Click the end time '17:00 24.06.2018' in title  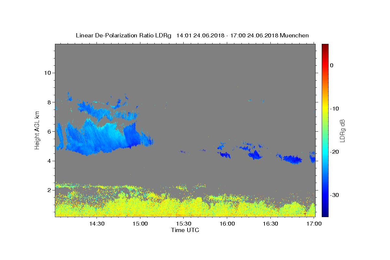[254, 35]
